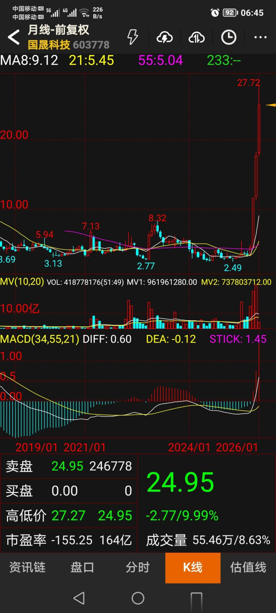Tap the green 233:-- moving average label
The height and width of the screenshot is (613, 276).
click(x=224, y=60)
